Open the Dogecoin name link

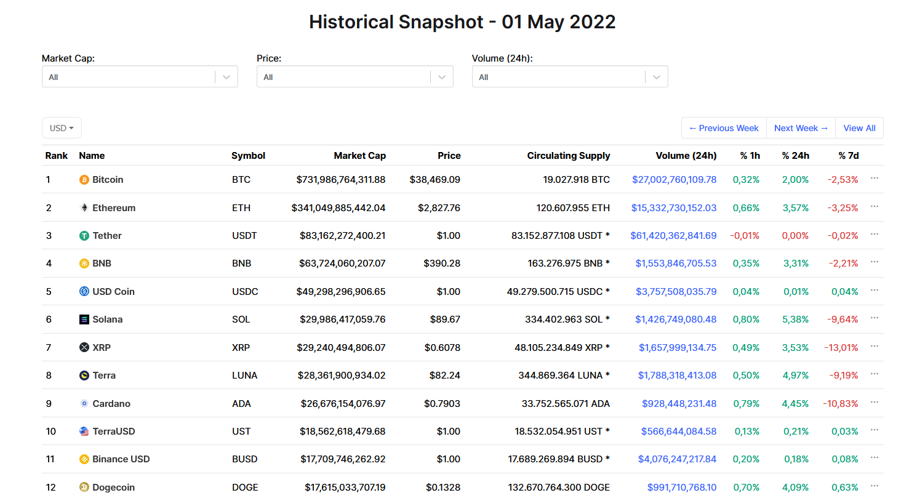(113, 488)
